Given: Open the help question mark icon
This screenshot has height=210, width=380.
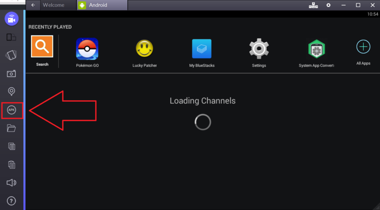Looking at the screenshot, I should click(12, 201).
